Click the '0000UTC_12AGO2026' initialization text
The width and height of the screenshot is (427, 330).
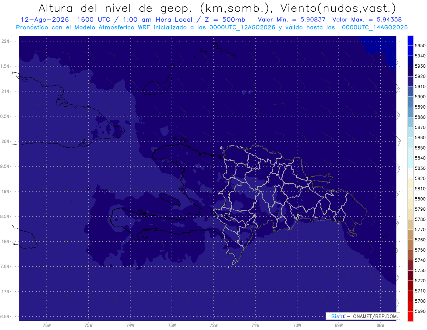(x=243, y=27)
